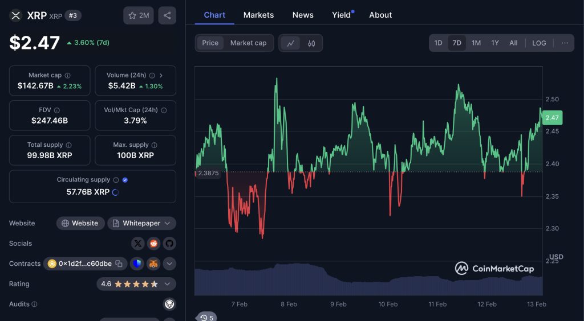The height and width of the screenshot is (321, 584).
Task: Set chart range to All
Action: pyautogui.click(x=513, y=43)
